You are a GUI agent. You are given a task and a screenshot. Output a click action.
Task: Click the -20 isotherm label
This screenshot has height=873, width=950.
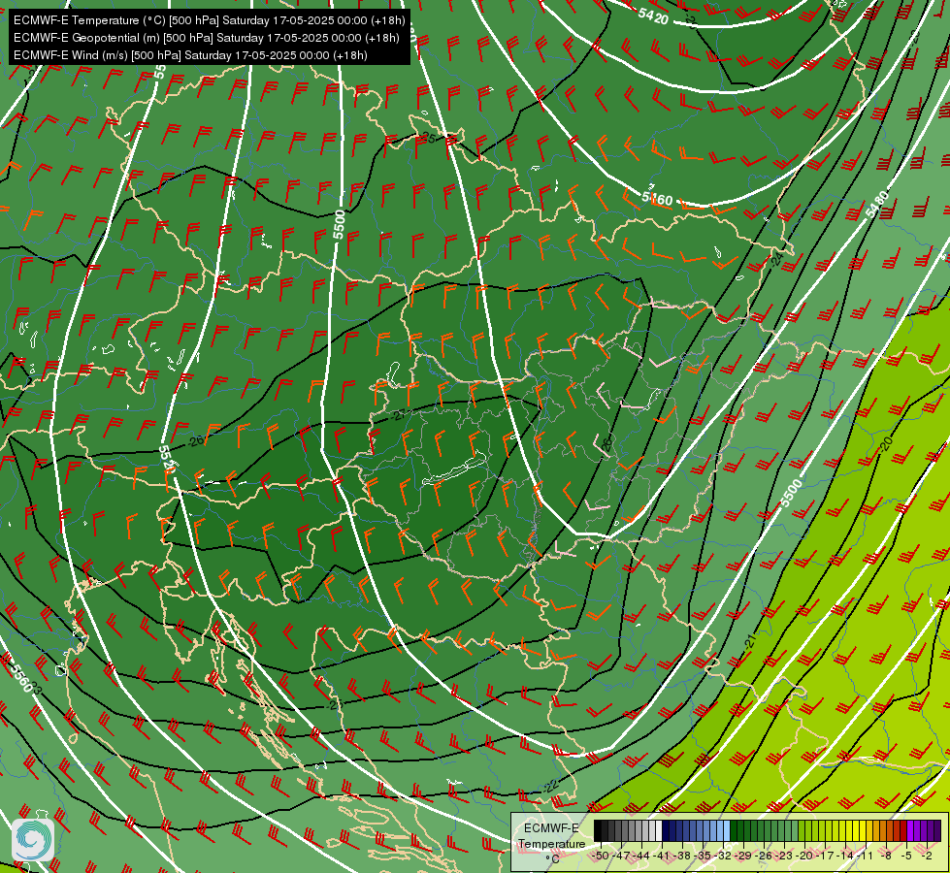886,444
